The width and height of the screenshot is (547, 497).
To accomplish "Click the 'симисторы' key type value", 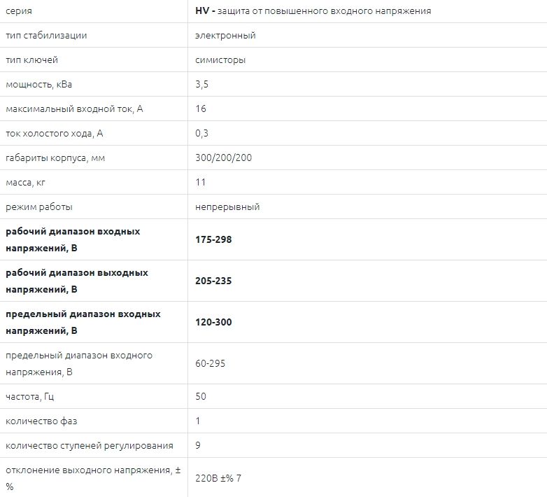I will pyautogui.click(x=220, y=60).
